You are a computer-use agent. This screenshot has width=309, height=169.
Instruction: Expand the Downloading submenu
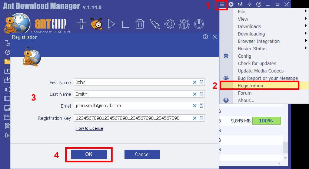pos(264,34)
